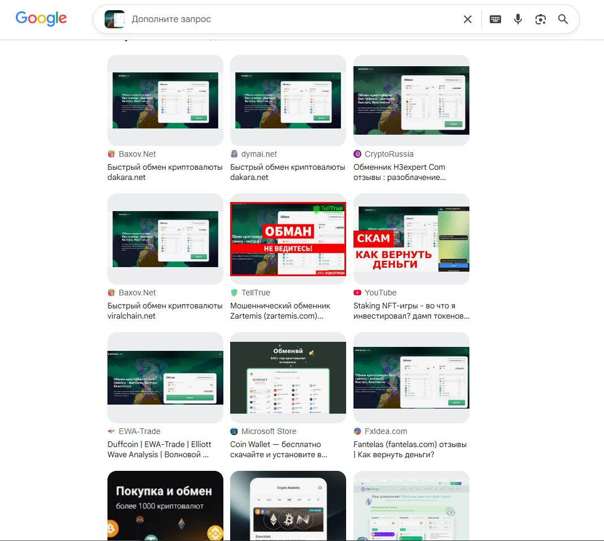Open 'Duffcoin | EWA-Trade | Elliott Wave' link

coord(159,450)
